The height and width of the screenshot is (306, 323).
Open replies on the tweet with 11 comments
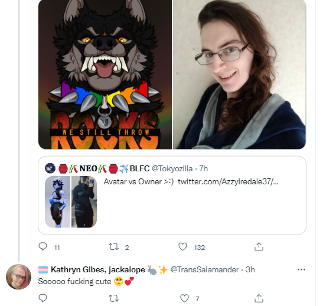43,247
